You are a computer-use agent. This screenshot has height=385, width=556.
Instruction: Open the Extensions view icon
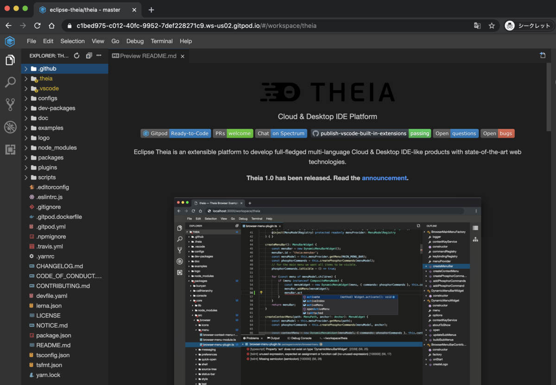click(10, 149)
